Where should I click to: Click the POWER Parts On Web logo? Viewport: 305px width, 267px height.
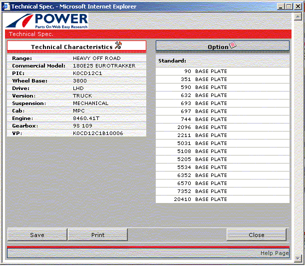point(47,21)
